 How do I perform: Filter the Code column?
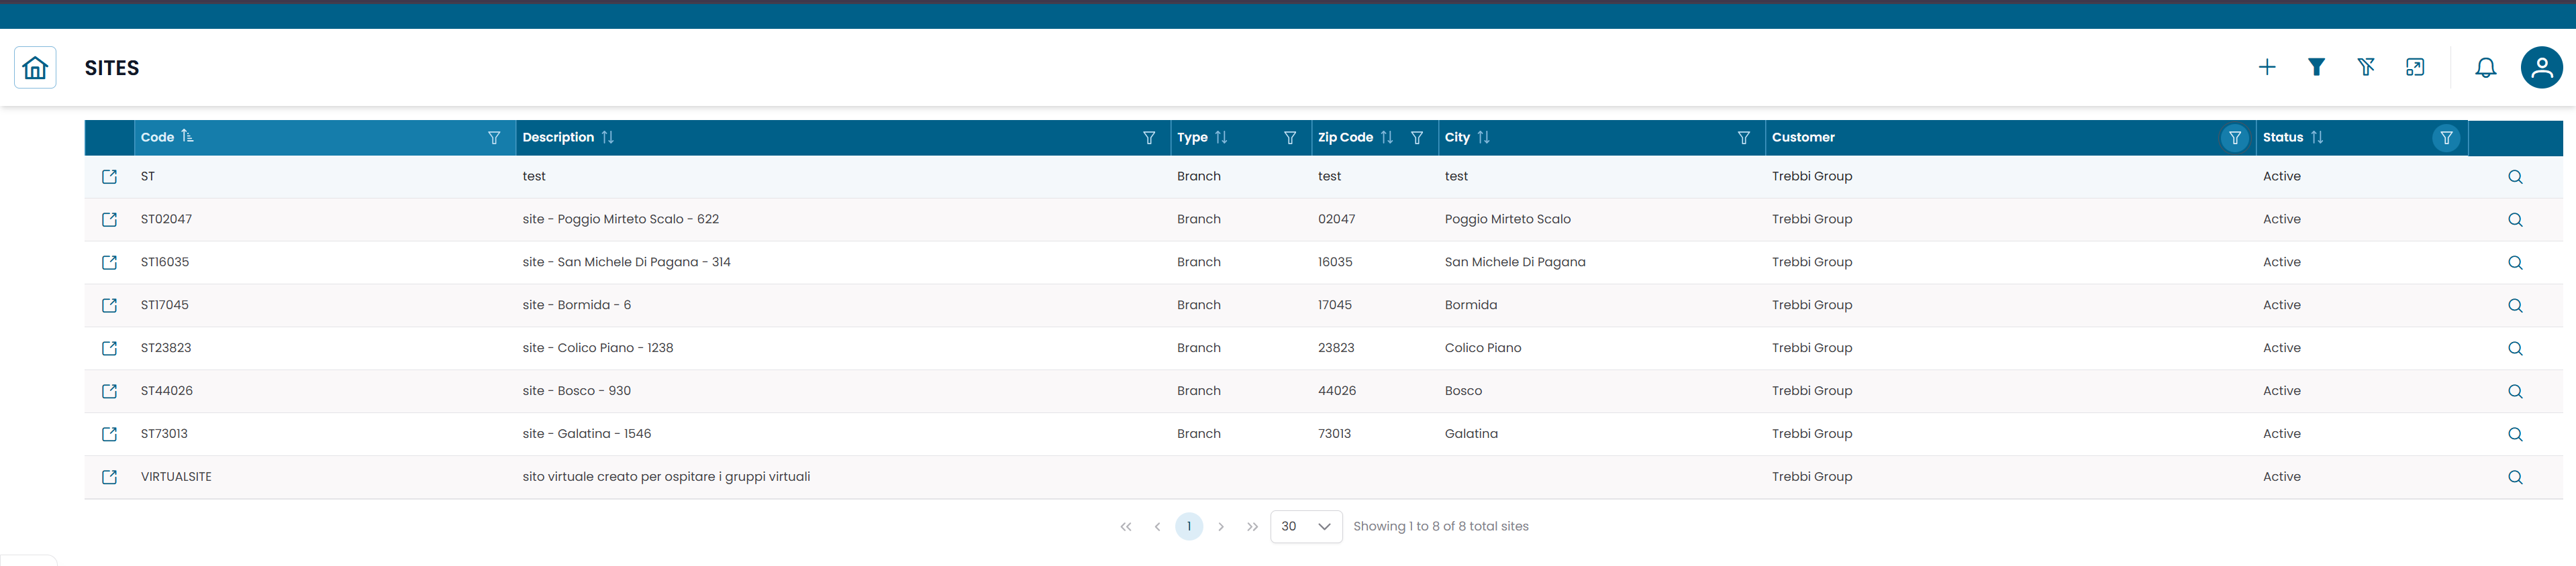494,138
